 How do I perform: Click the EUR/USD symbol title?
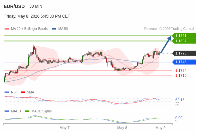coord(14,6)
